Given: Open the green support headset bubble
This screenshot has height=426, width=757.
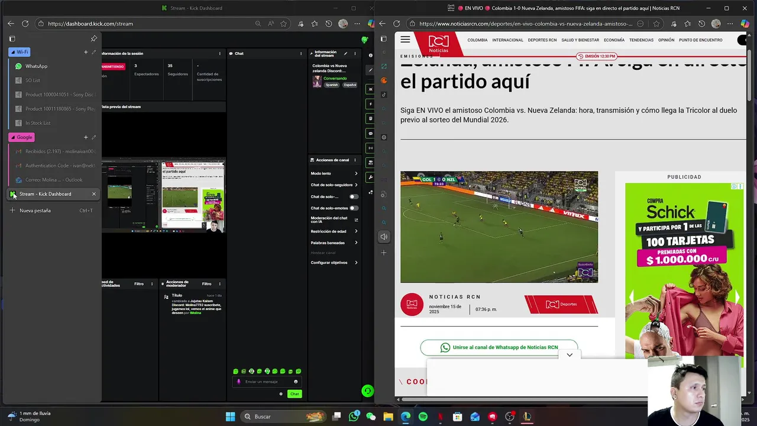Looking at the screenshot, I should point(367,390).
